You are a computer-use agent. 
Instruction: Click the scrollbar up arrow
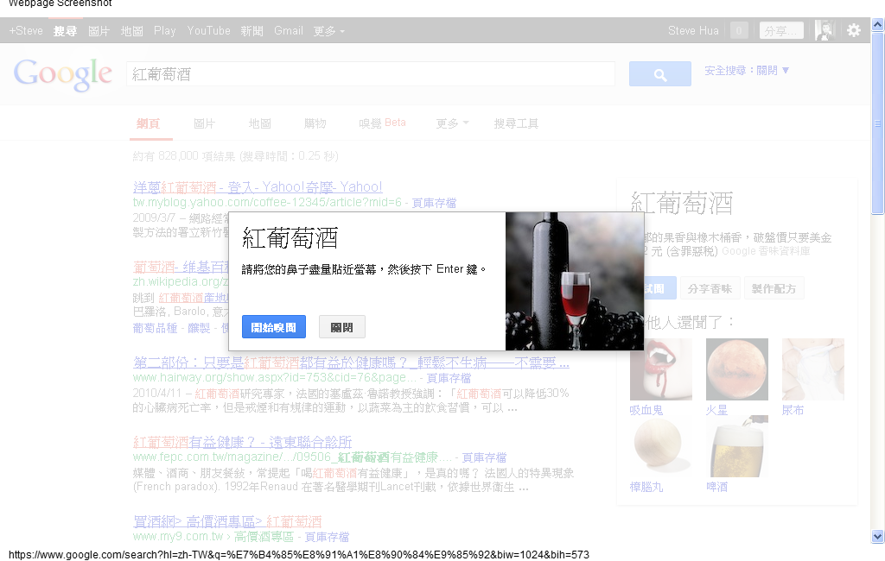pos(877,24)
